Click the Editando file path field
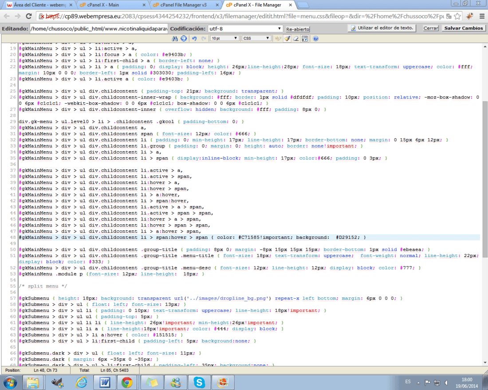The width and height of the screenshot is (488, 390). pos(99,29)
